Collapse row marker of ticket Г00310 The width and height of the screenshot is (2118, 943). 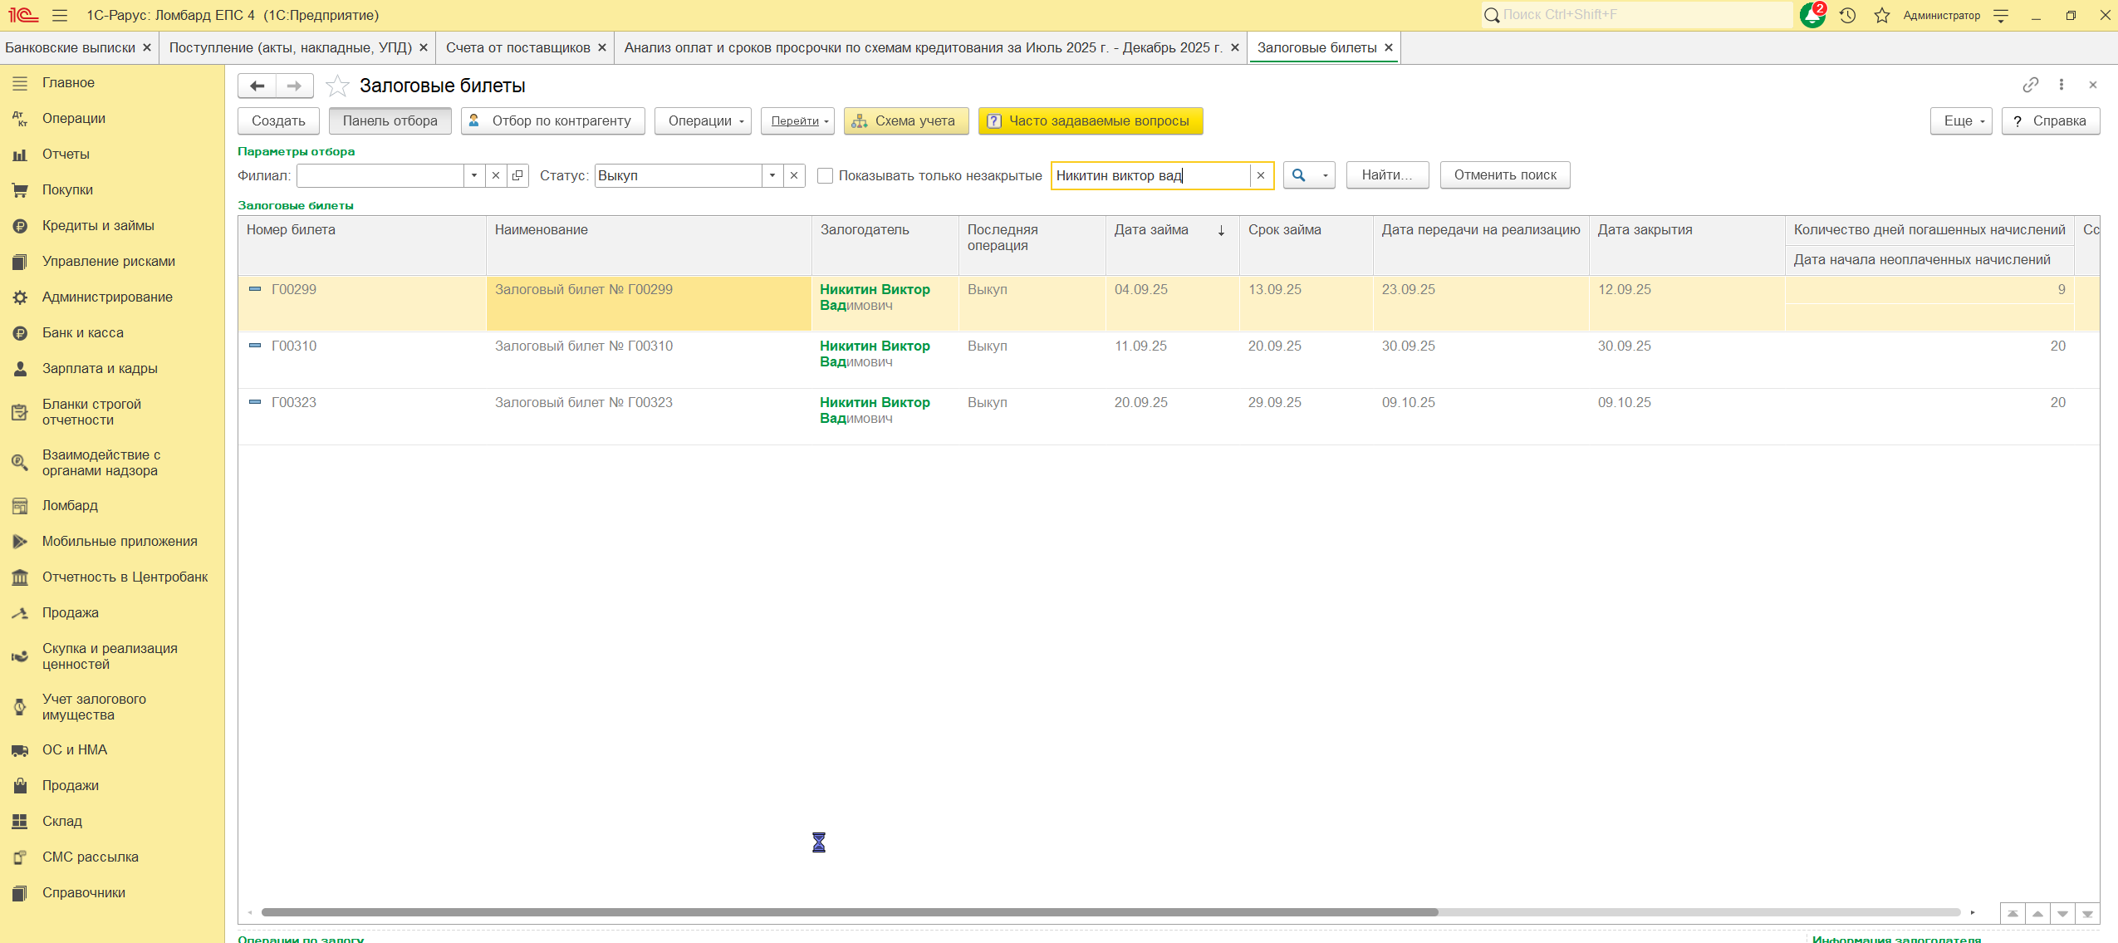click(255, 346)
